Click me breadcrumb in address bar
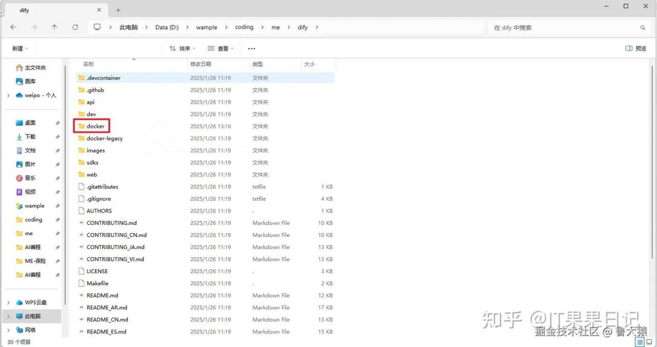Image resolution: width=657 pixels, height=347 pixels. point(276,27)
